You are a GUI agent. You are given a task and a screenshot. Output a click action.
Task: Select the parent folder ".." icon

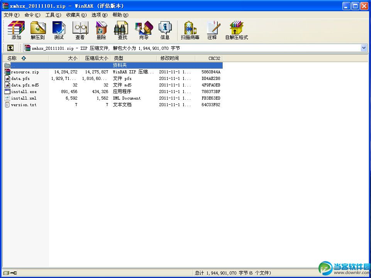tap(7, 65)
